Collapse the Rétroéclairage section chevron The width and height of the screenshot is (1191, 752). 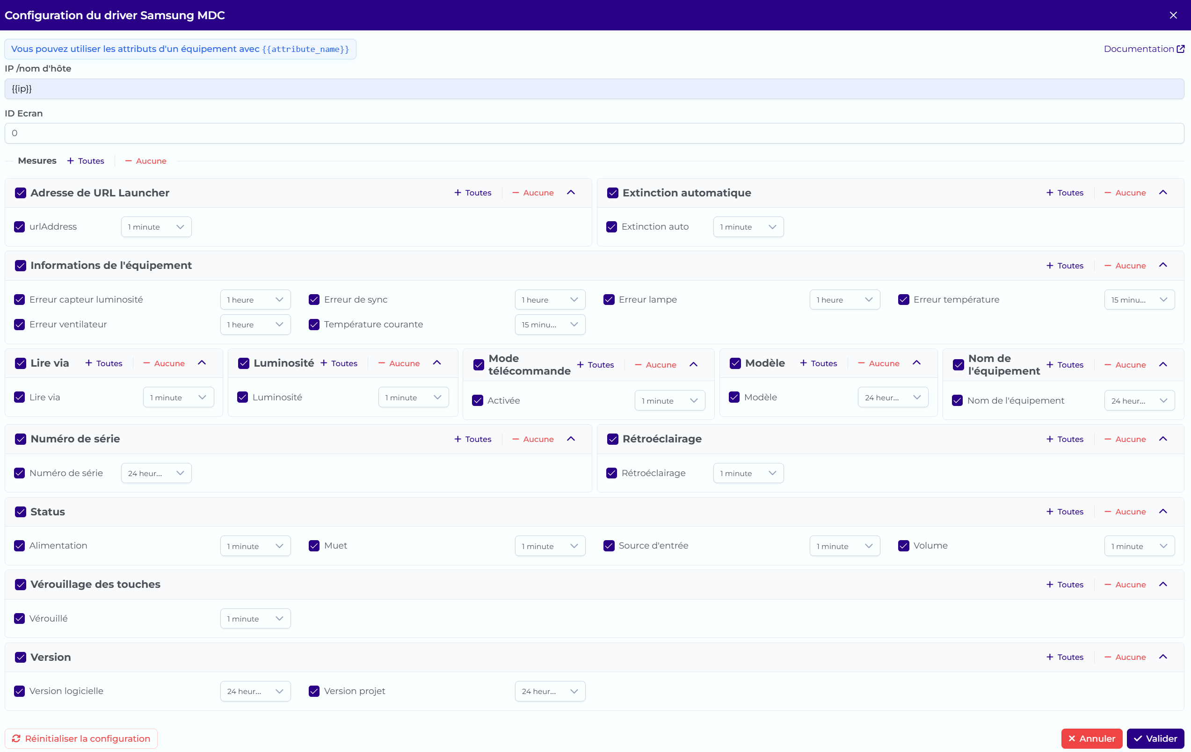pos(1163,439)
